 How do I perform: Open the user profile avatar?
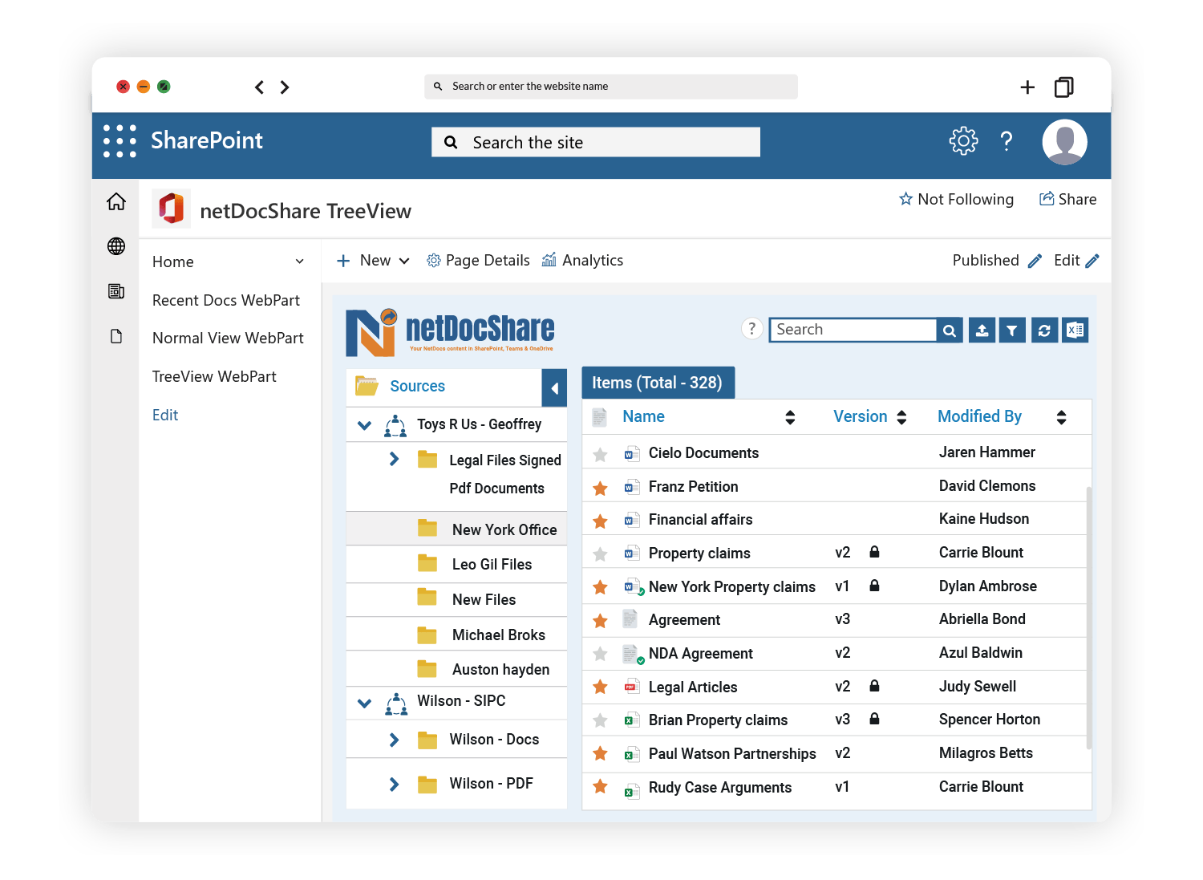[x=1064, y=142]
